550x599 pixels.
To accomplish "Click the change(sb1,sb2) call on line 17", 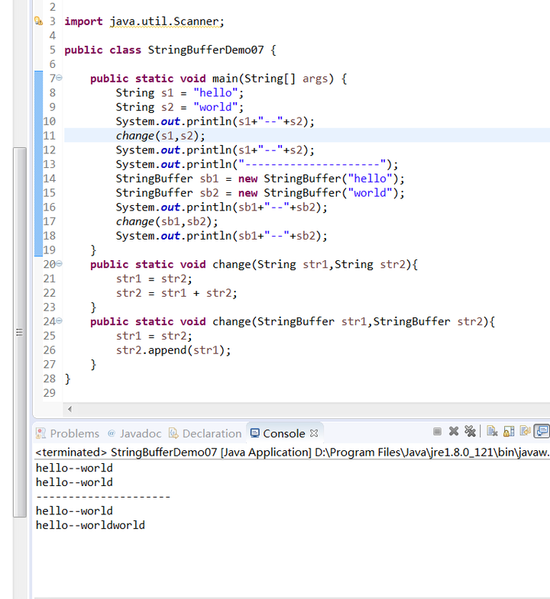I will [167, 221].
